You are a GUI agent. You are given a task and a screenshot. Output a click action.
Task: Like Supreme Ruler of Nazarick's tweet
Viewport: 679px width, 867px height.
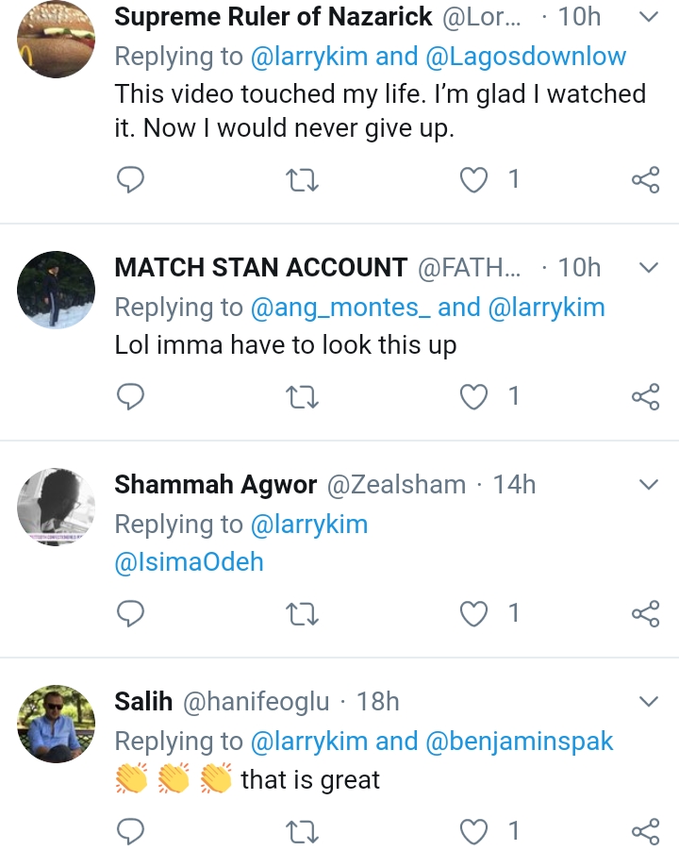coord(473,179)
